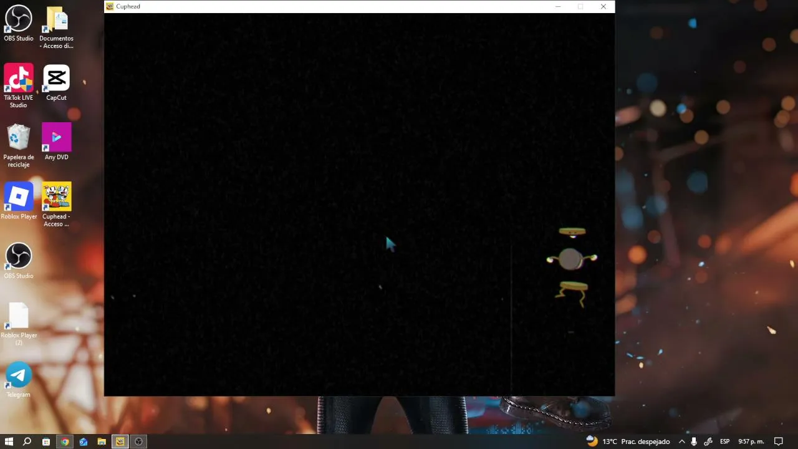Image resolution: width=798 pixels, height=449 pixels.
Task: Open the Windows Start menu
Action: (x=9, y=442)
